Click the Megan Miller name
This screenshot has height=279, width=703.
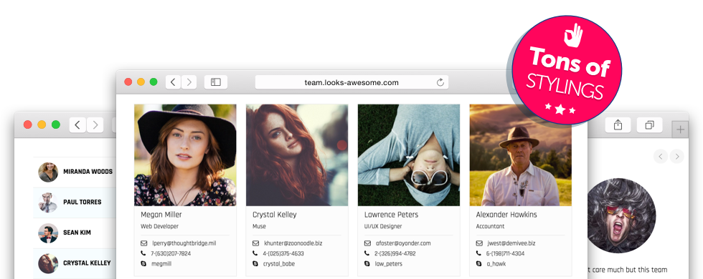162,215
